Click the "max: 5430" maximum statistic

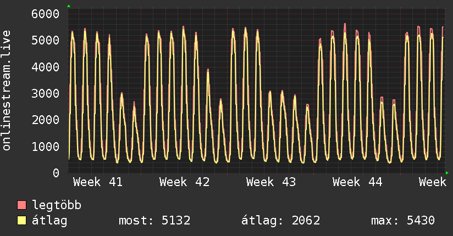pyautogui.click(x=403, y=221)
